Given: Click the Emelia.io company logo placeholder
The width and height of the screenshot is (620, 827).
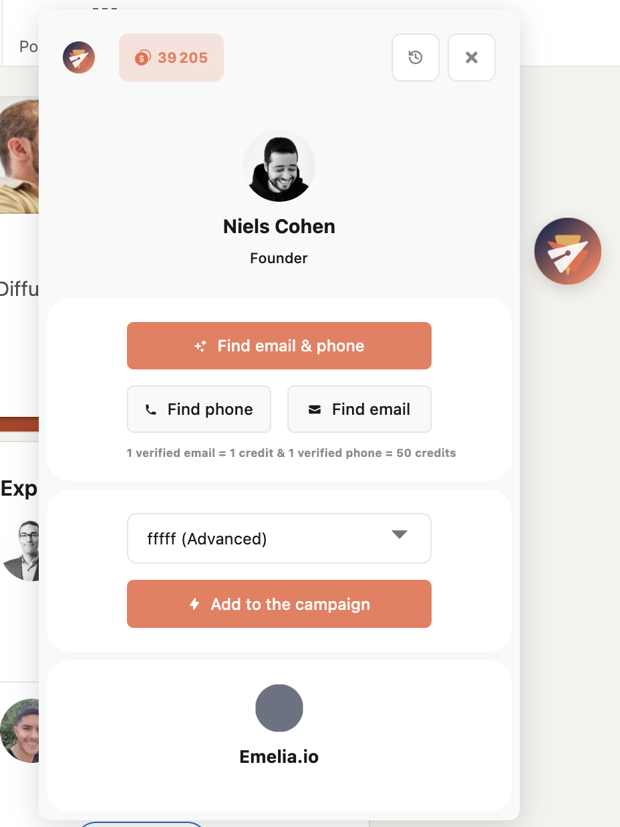Looking at the screenshot, I should tap(279, 707).
